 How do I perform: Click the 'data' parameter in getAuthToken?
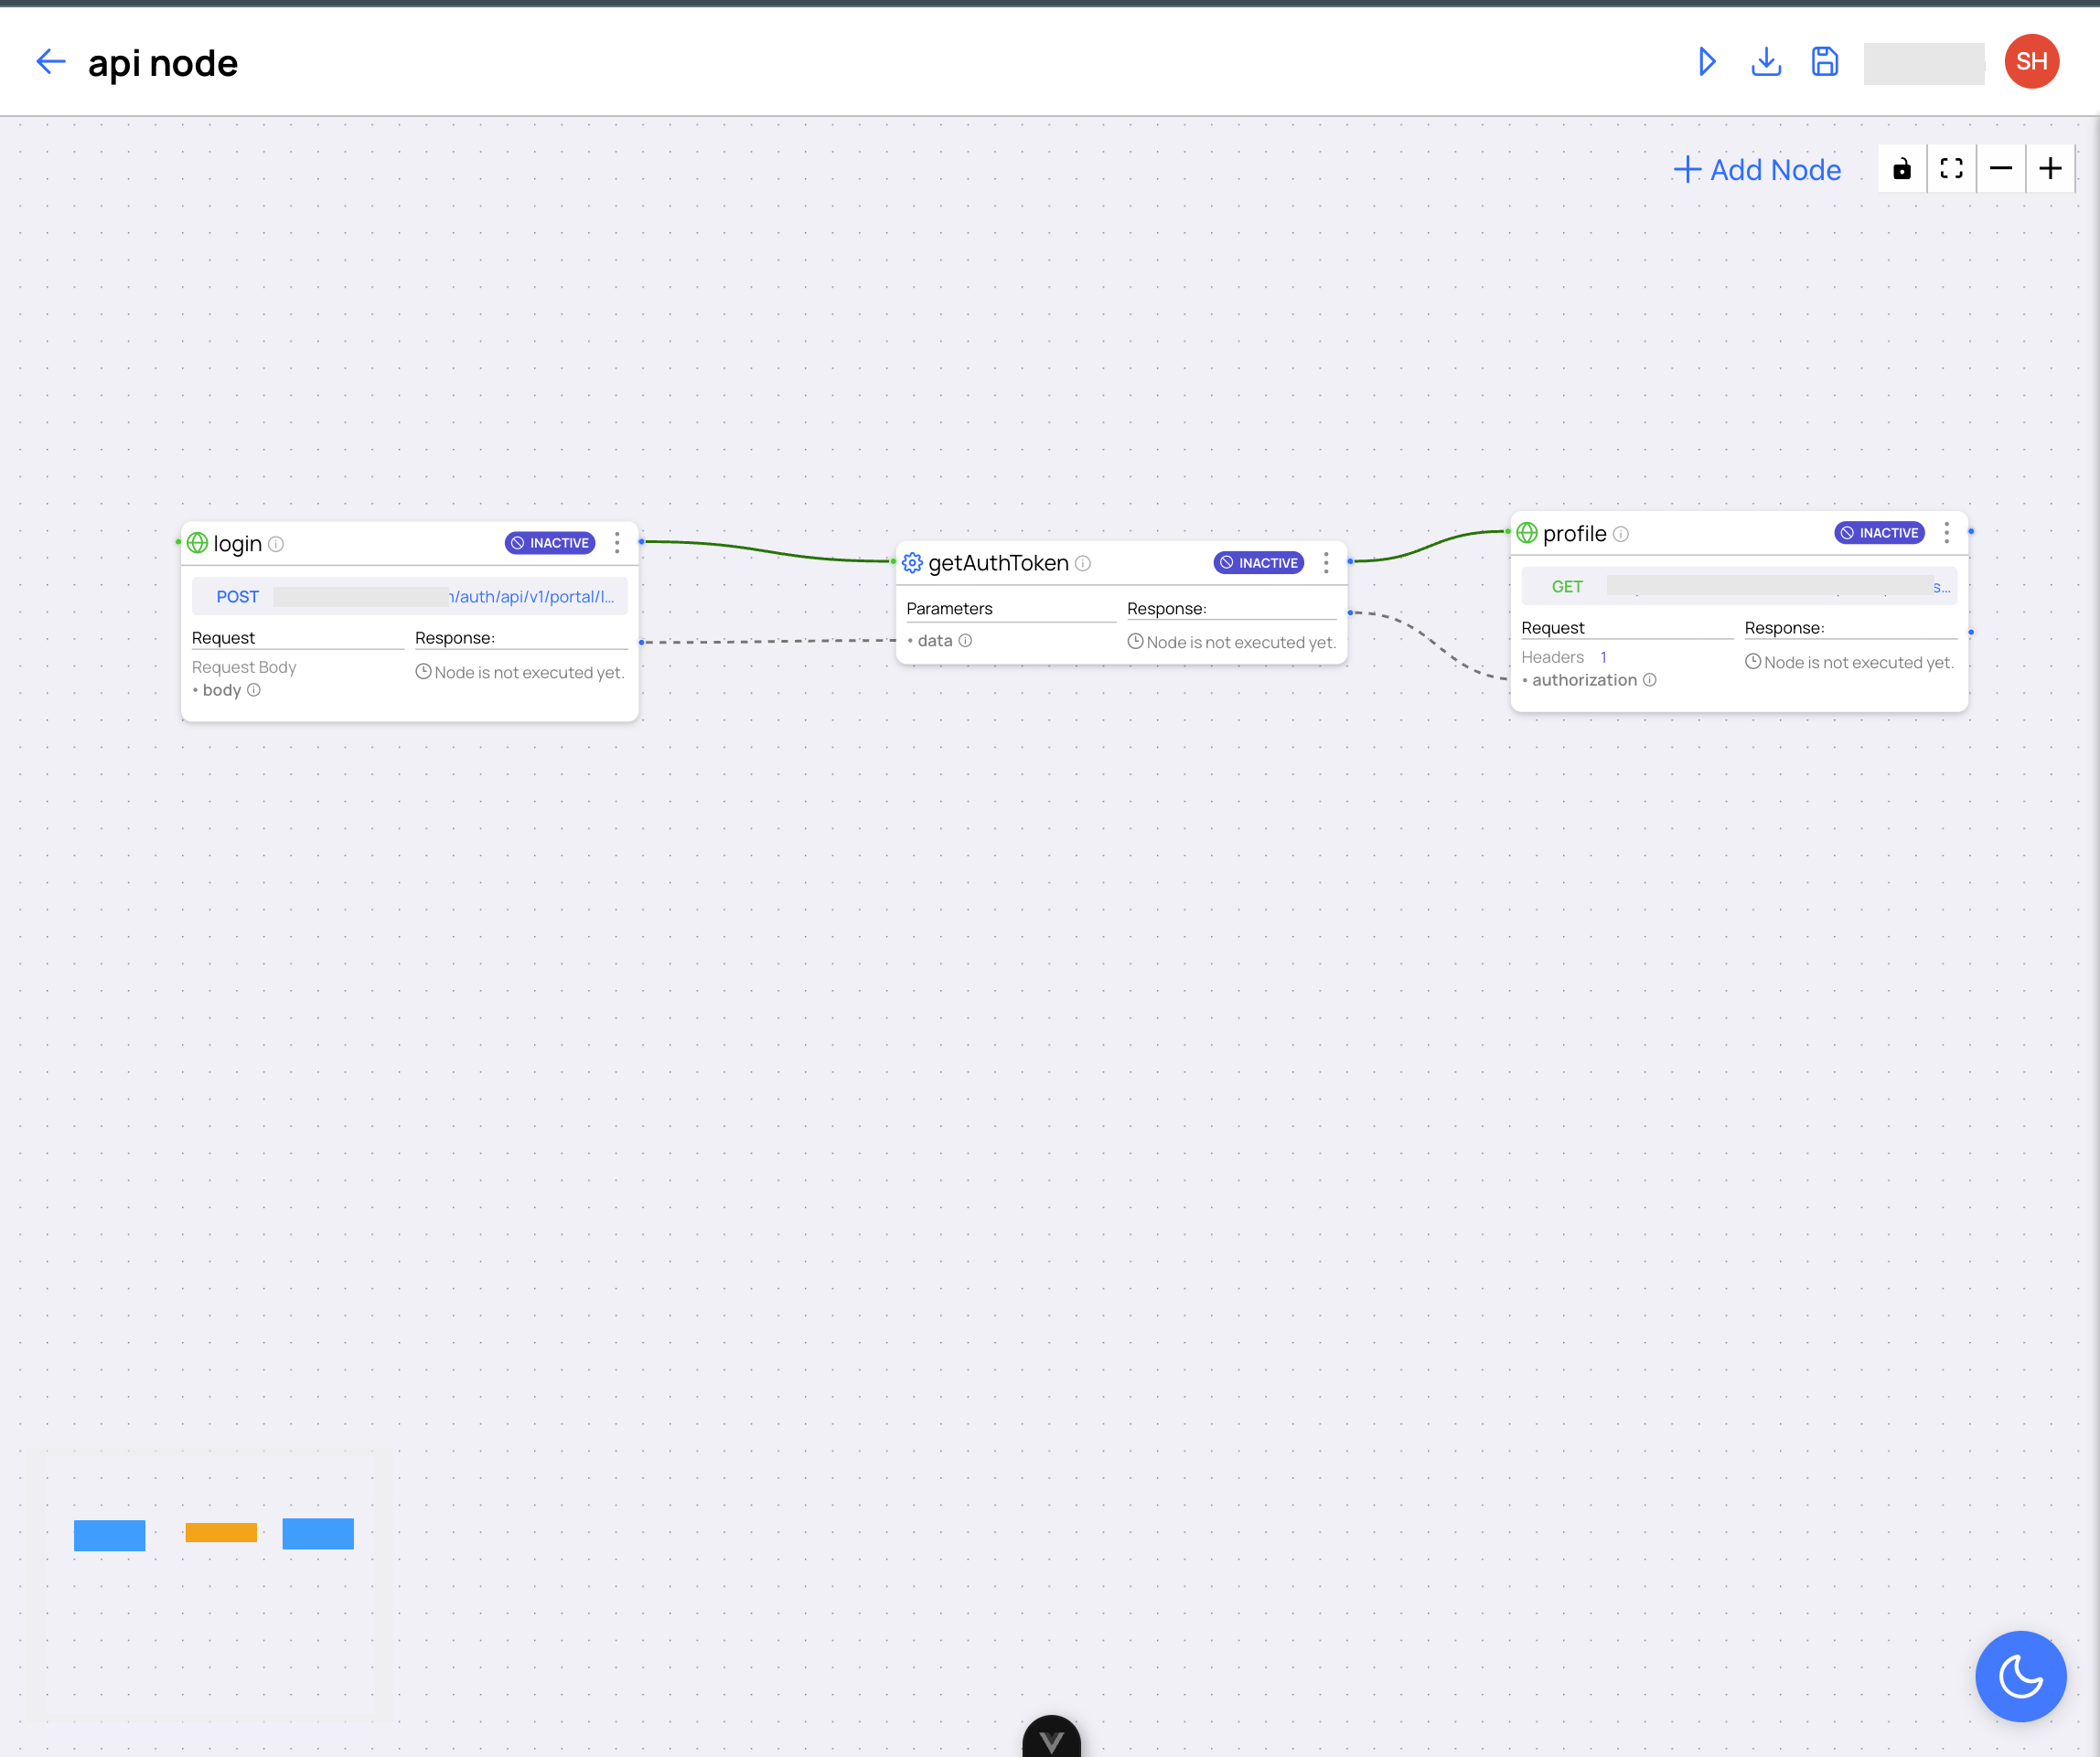tap(935, 641)
